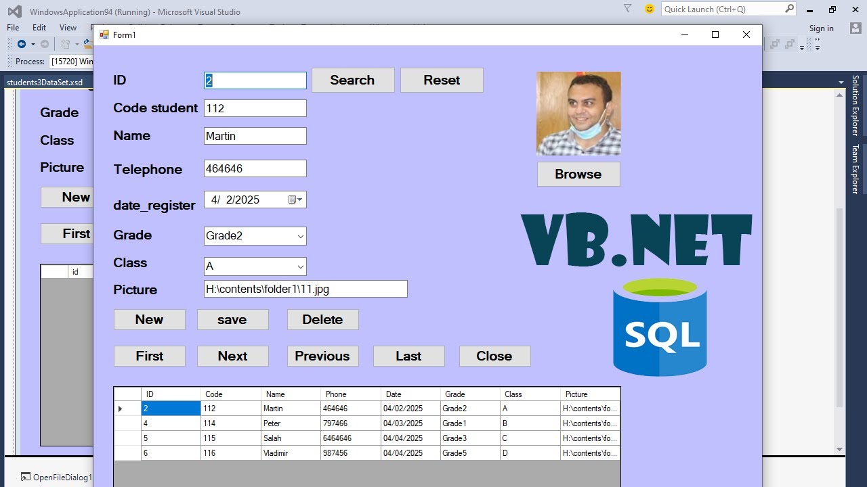This screenshot has width=867, height=487.
Task: Click the Close button in Form1
Action: pos(494,356)
